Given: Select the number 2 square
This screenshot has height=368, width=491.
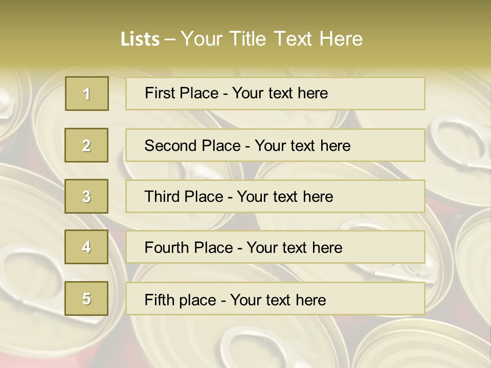Looking at the screenshot, I should [86, 145].
